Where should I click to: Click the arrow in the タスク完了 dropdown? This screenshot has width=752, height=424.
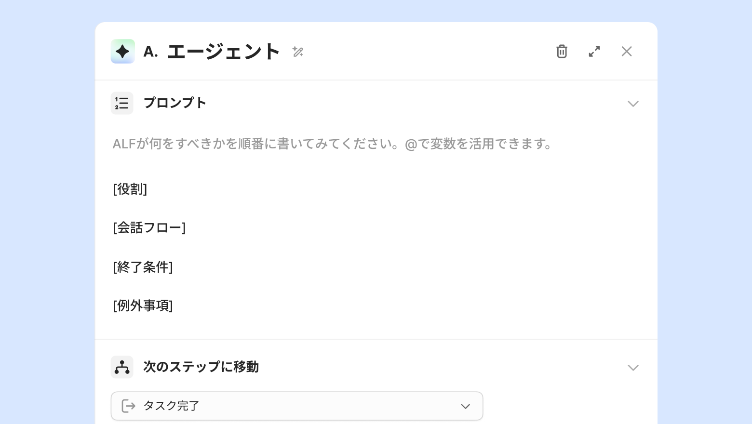coord(465,406)
